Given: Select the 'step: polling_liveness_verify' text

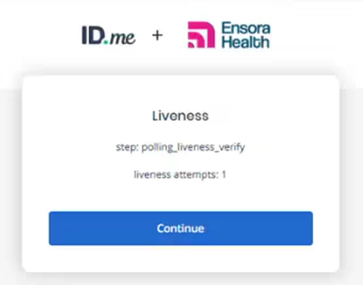Looking at the screenshot, I should [181, 147].
